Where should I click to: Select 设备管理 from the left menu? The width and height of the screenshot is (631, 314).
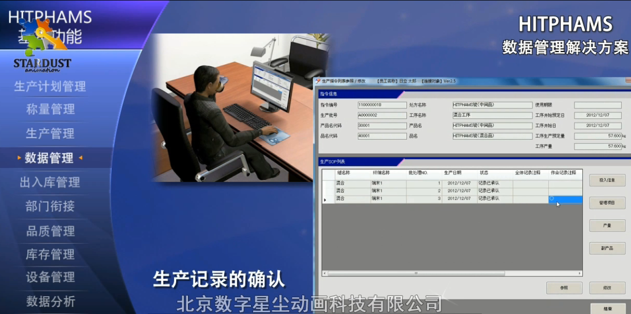coord(50,277)
